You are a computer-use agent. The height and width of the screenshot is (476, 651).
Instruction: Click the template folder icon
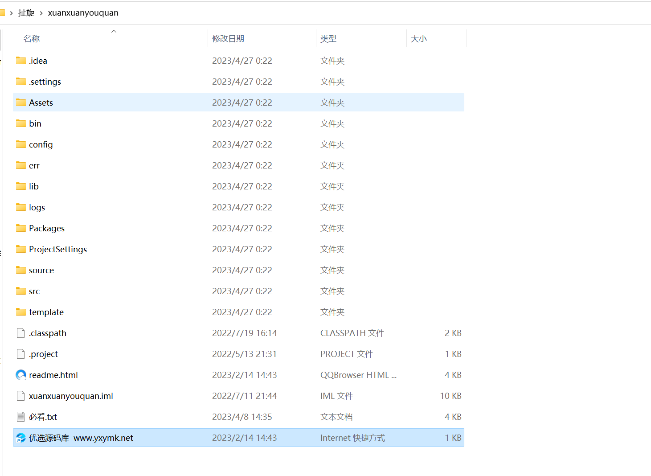pyautogui.click(x=21, y=312)
